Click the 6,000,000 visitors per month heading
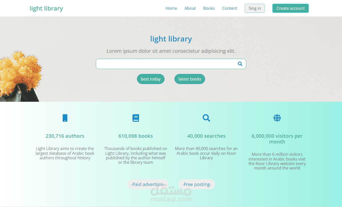The image size is (342, 207). [x=277, y=139]
